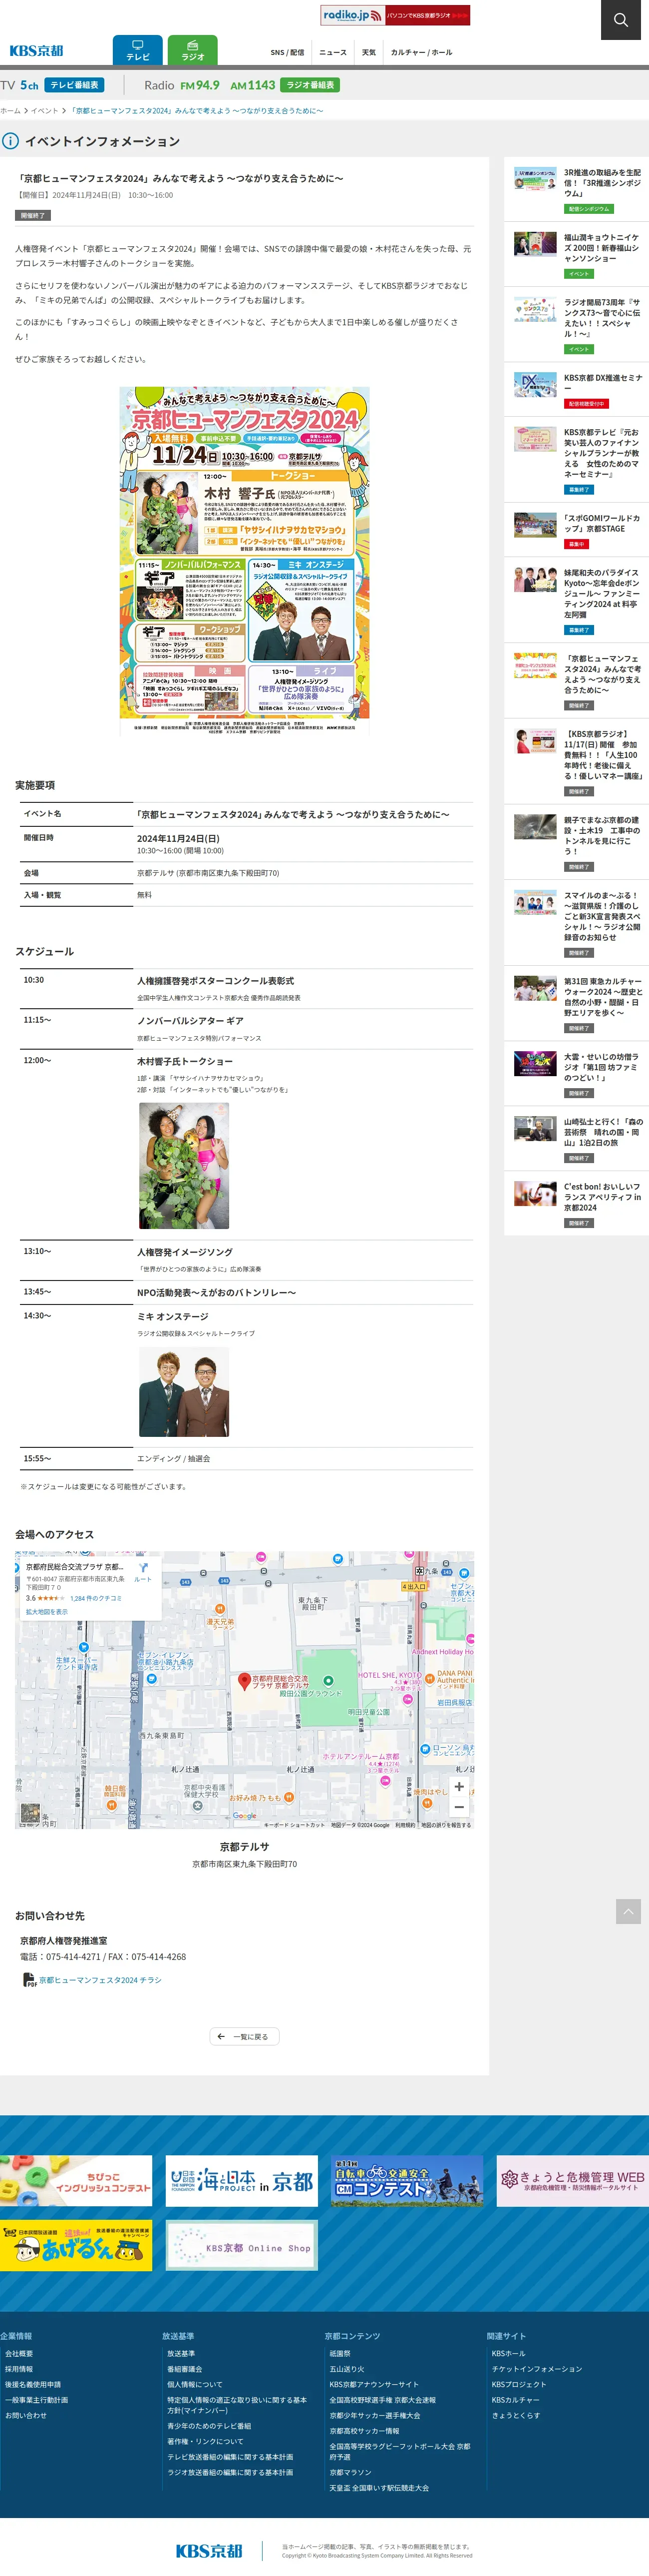Open KBS京都 DX推進セミナー item
649x2576 pixels.
coord(577,390)
